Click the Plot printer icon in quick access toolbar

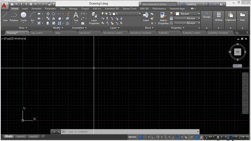tap(31, 4)
